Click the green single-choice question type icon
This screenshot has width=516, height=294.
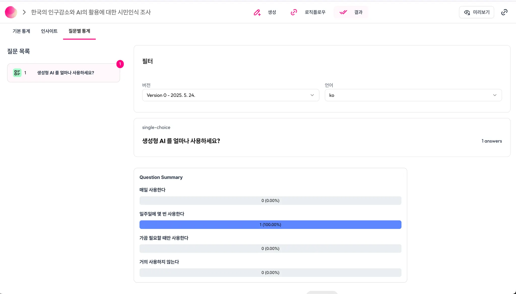(x=17, y=73)
